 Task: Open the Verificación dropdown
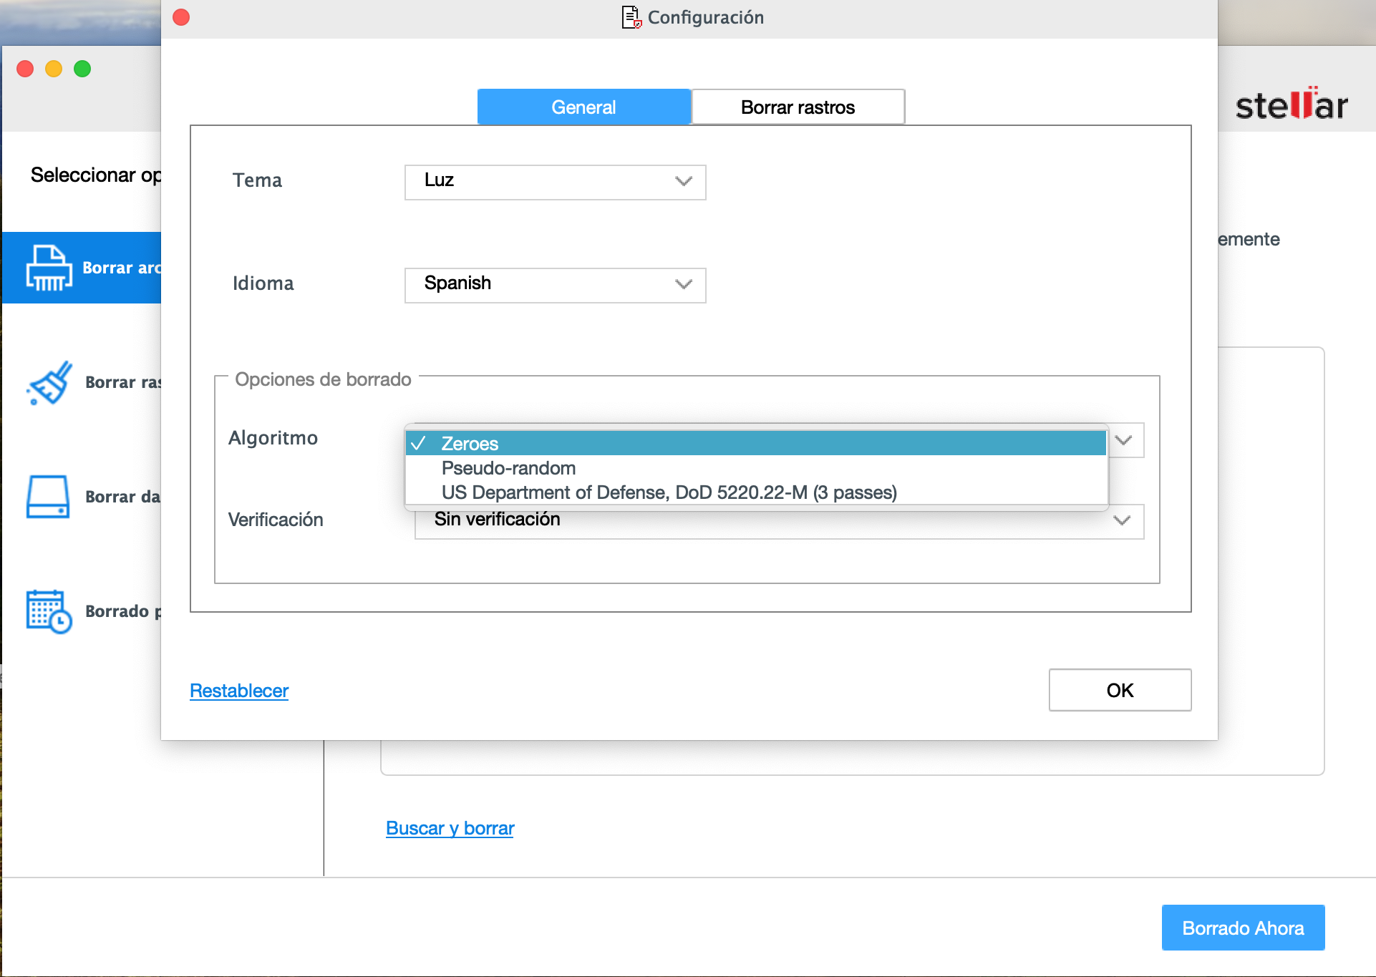(x=779, y=521)
